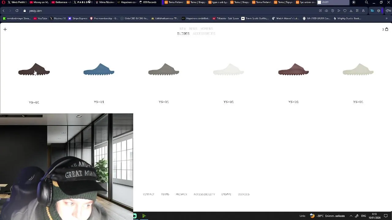Open the Aria AI button

point(388,11)
